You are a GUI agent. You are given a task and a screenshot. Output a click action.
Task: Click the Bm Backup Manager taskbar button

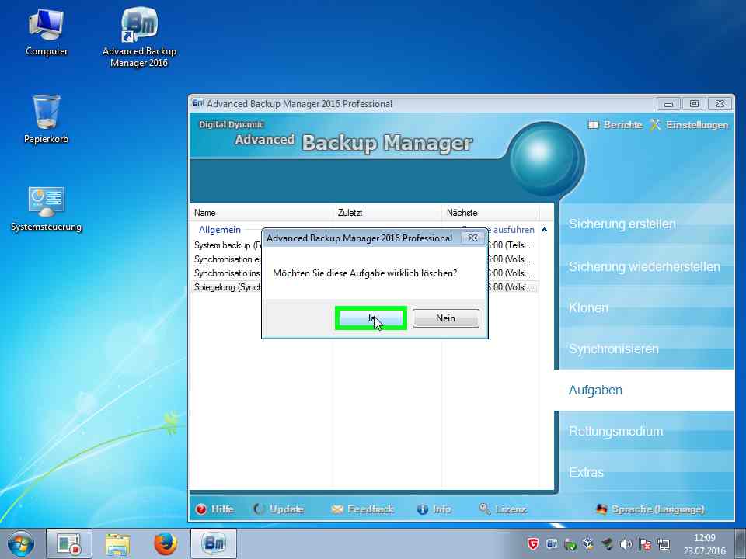[214, 543]
